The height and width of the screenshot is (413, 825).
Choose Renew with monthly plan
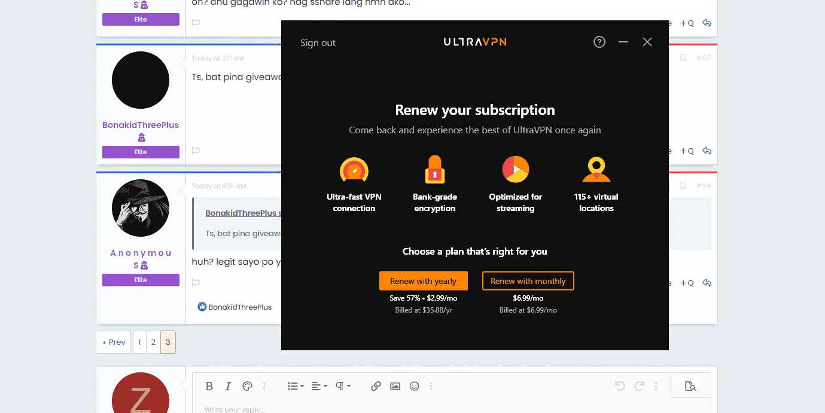[x=528, y=281]
